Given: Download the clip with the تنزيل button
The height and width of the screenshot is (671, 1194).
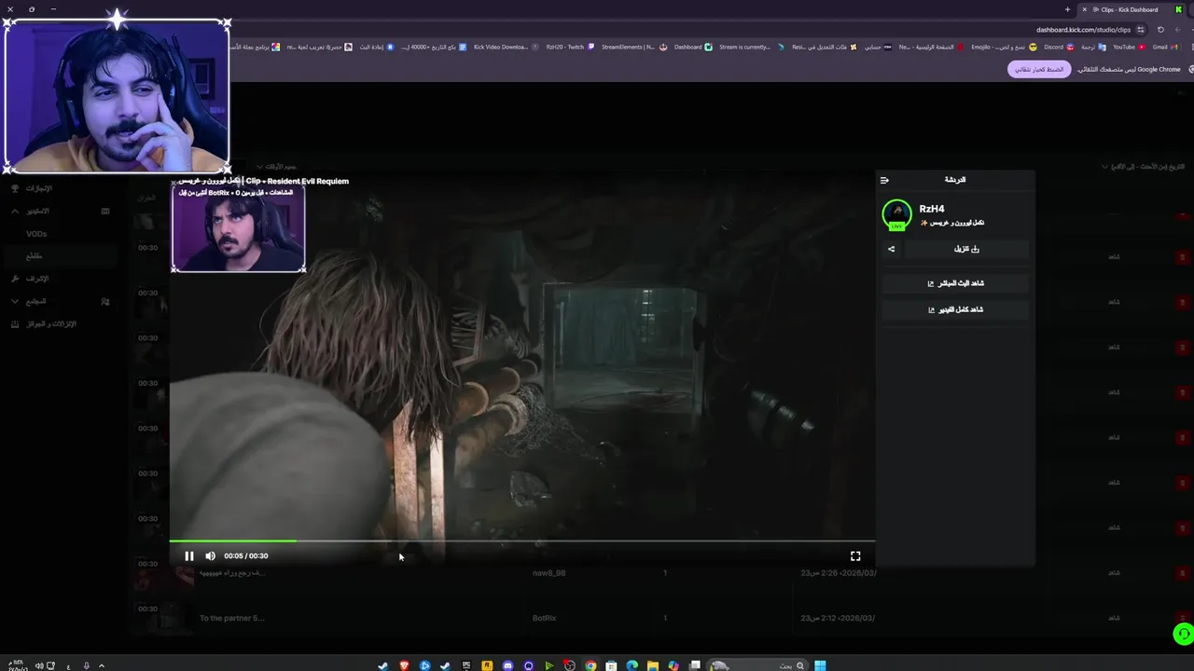Looking at the screenshot, I should pyautogui.click(x=966, y=249).
